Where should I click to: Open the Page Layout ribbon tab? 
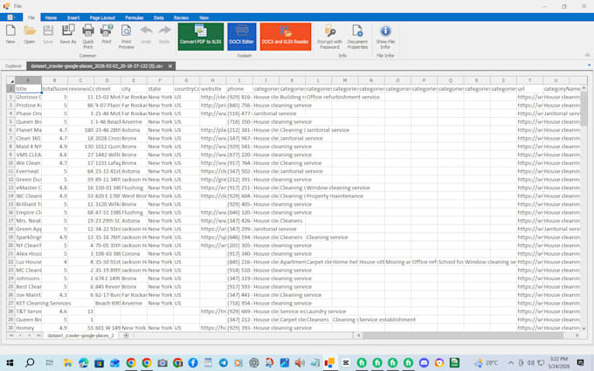(102, 17)
